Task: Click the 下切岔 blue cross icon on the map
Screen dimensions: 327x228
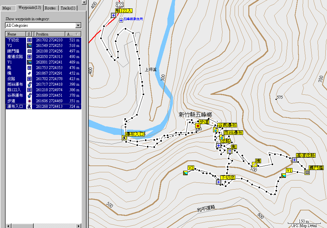Action: tap(219, 182)
